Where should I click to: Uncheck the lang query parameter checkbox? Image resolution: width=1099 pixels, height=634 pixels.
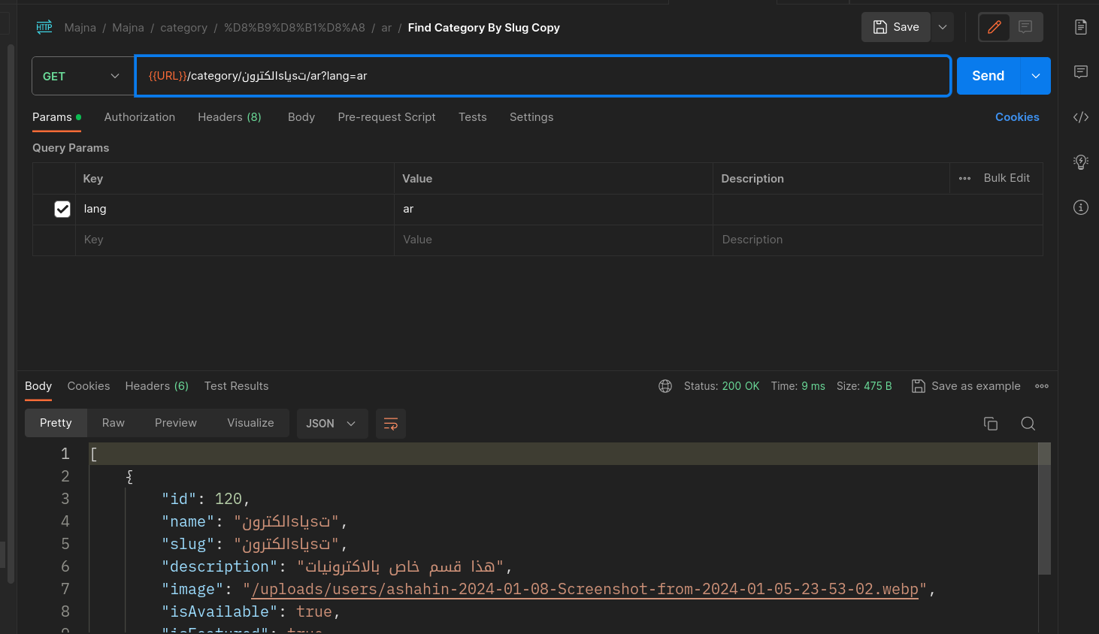pyautogui.click(x=62, y=210)
